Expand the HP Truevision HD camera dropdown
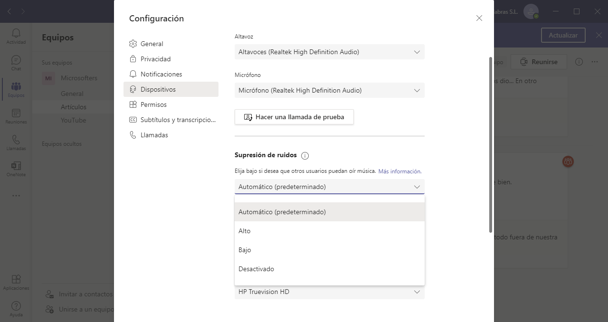The height and width of the screenshot is (322, 608). (330, 292)
